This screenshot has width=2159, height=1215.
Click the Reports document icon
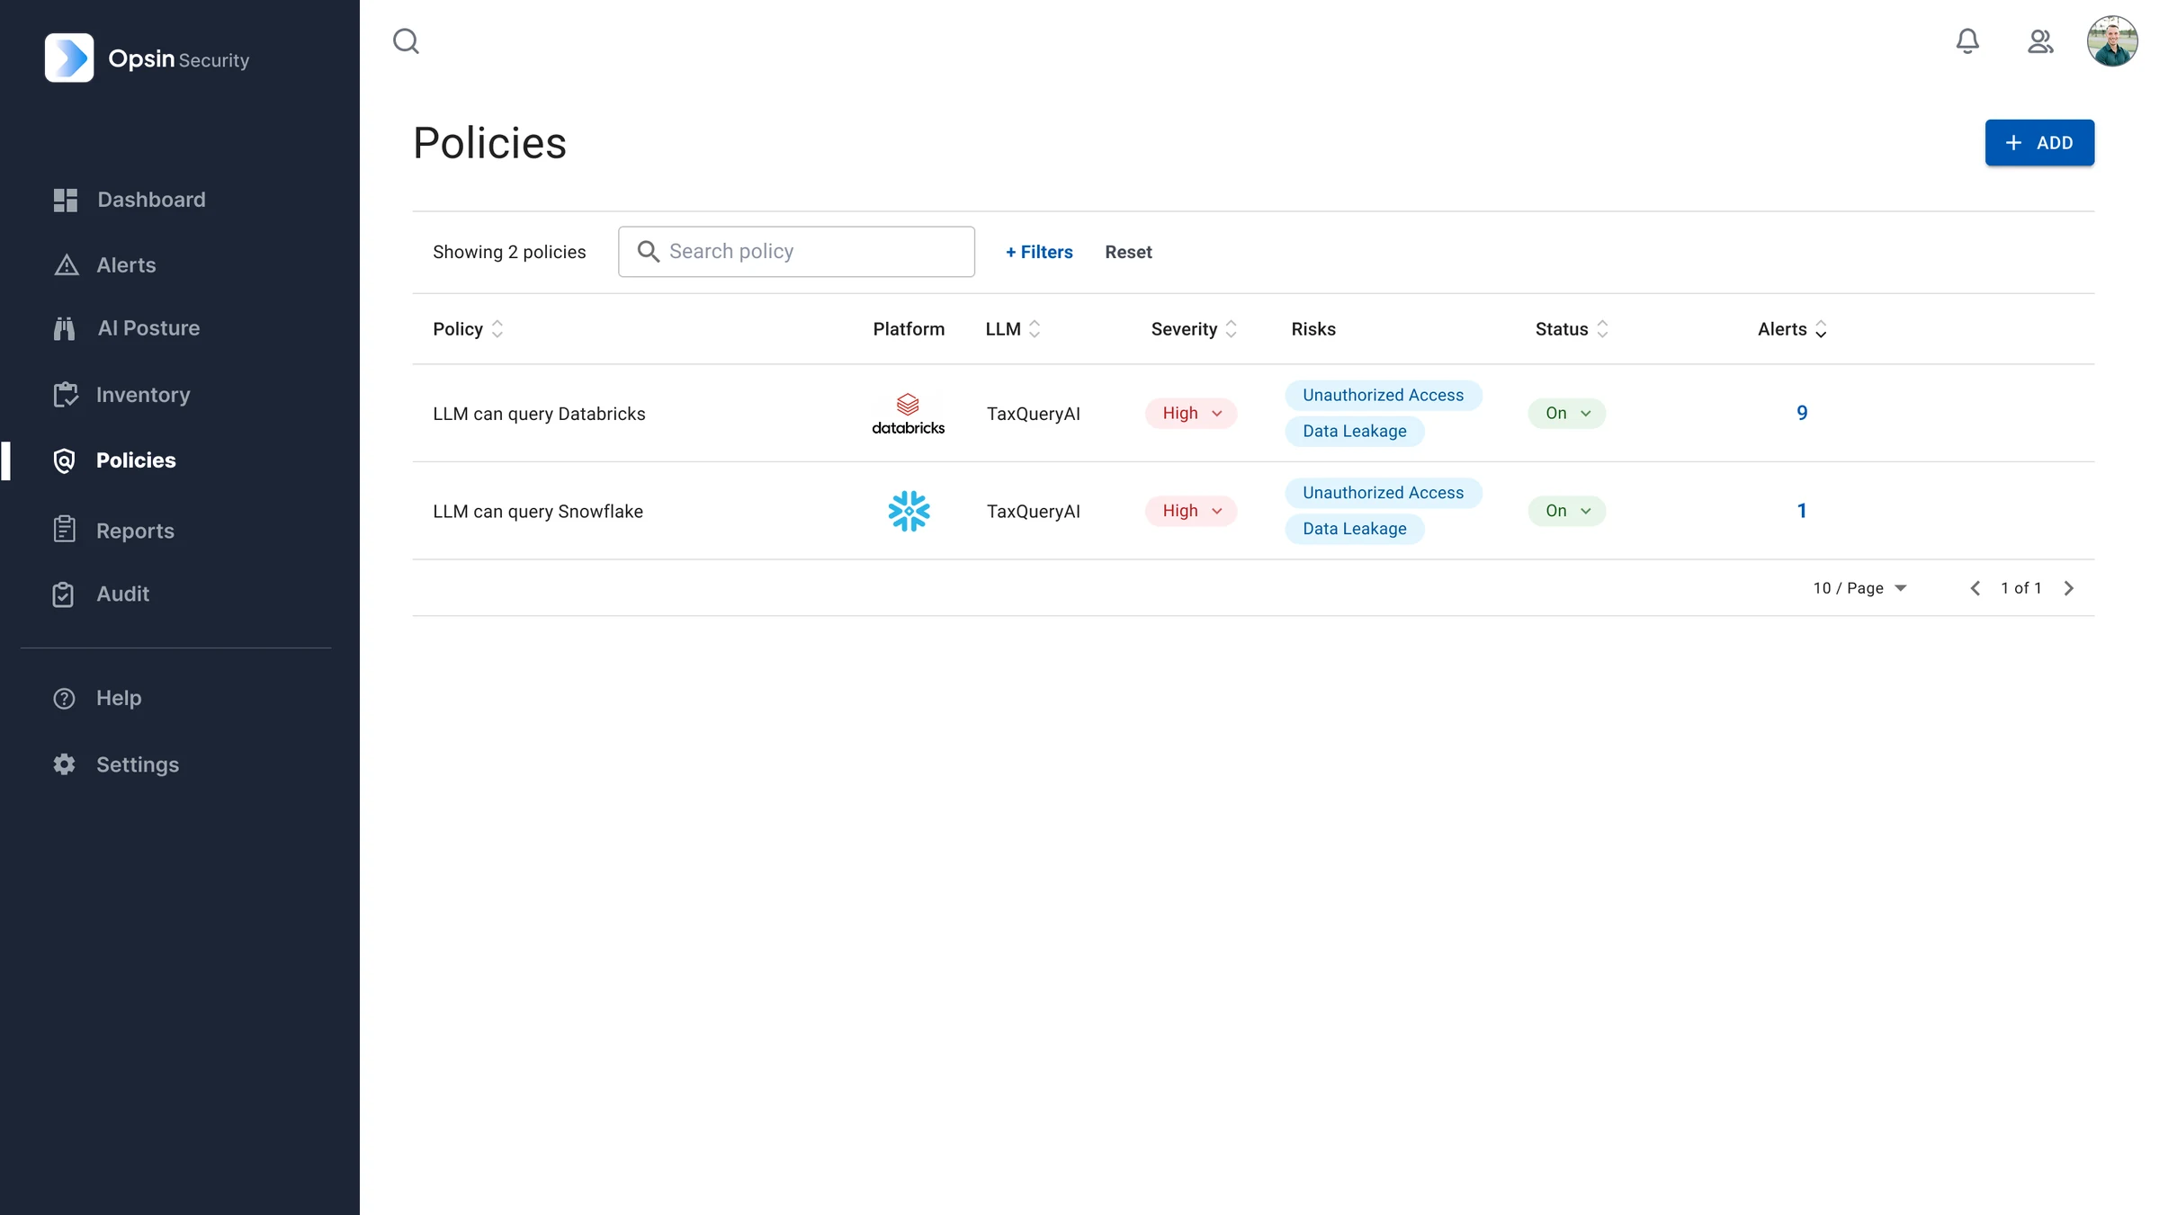64,530
